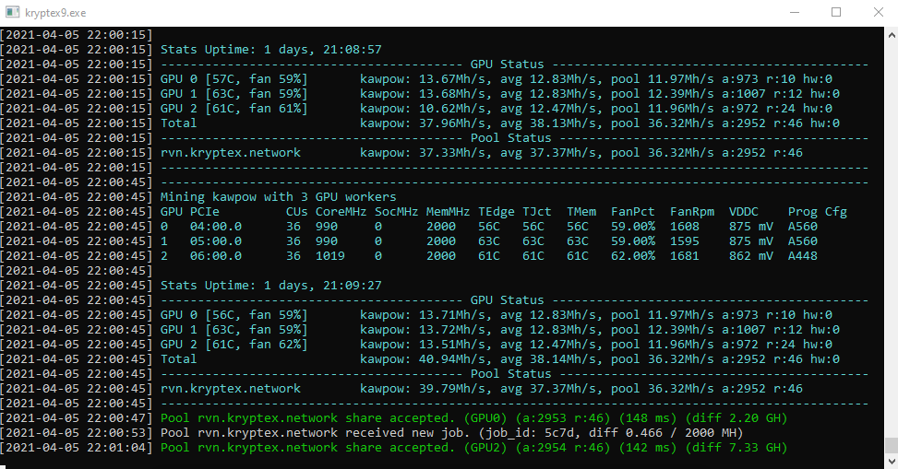This screenshot has height=469, width=898.
Task: Click the empty scrollbar track above thumb
Action: (890, 230)
